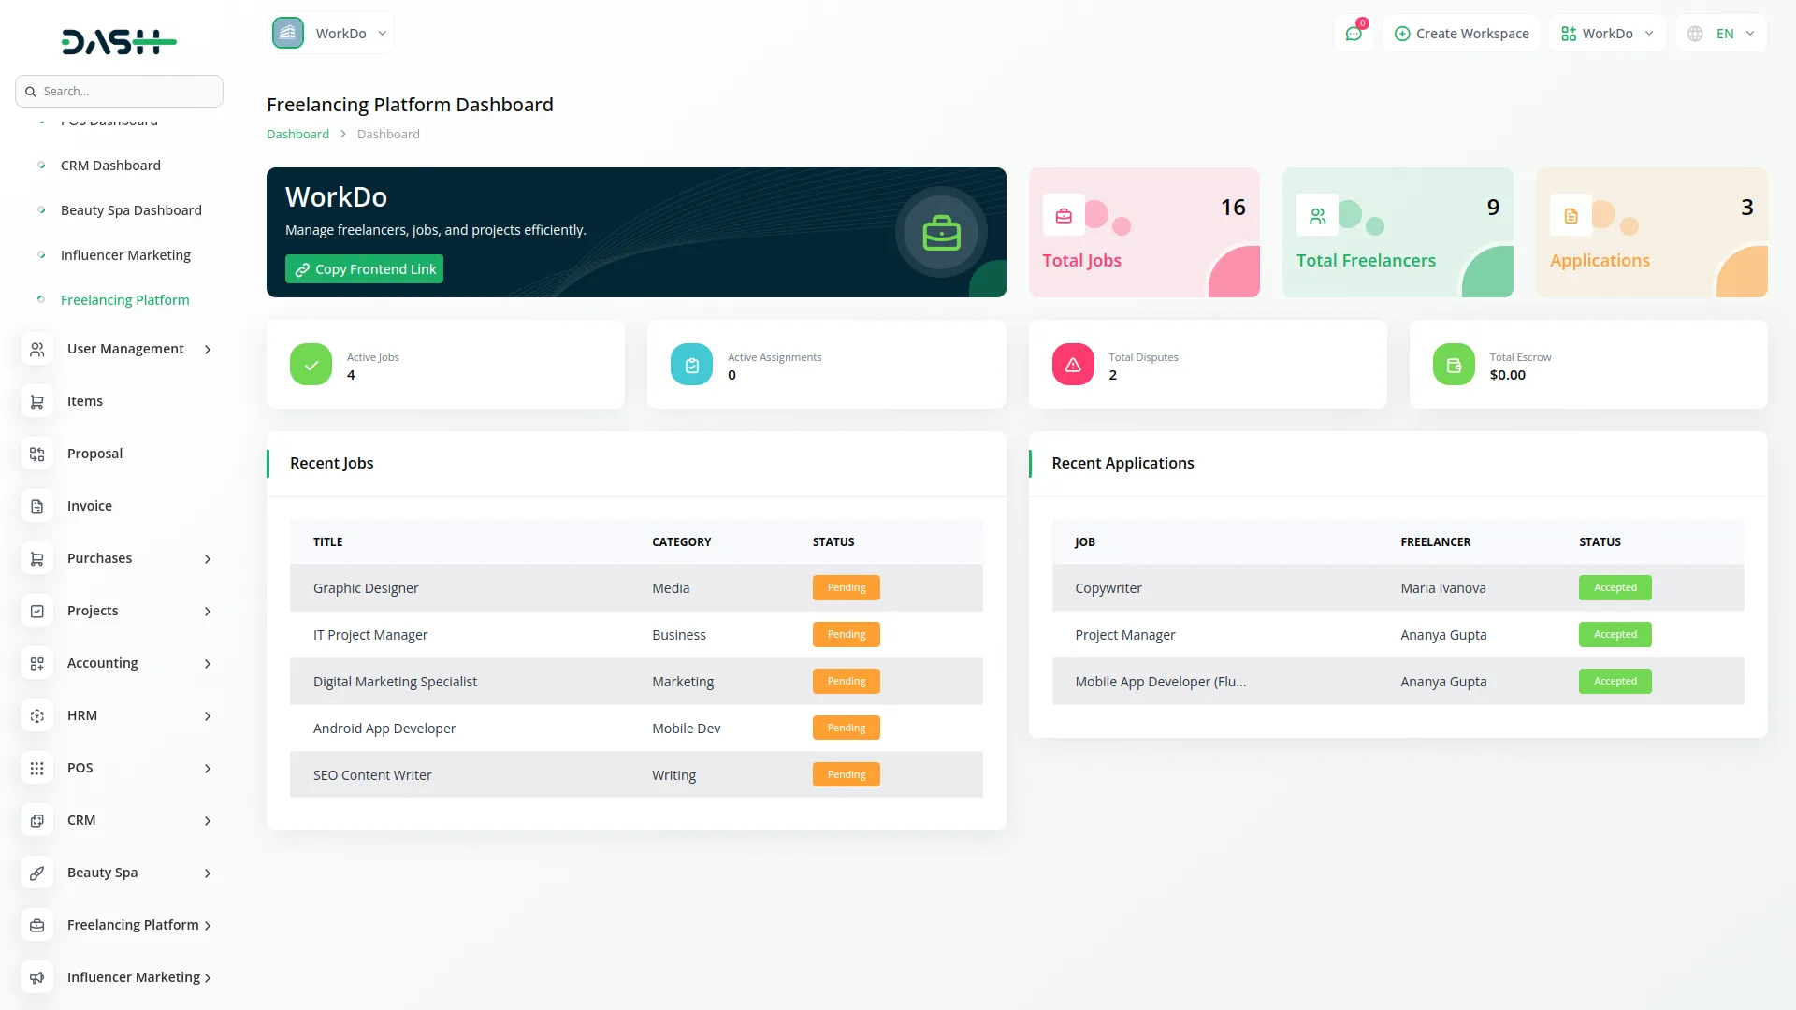
Task: Open the workspace switcher dropdown next to WorkDo
Action: point(382,33)
